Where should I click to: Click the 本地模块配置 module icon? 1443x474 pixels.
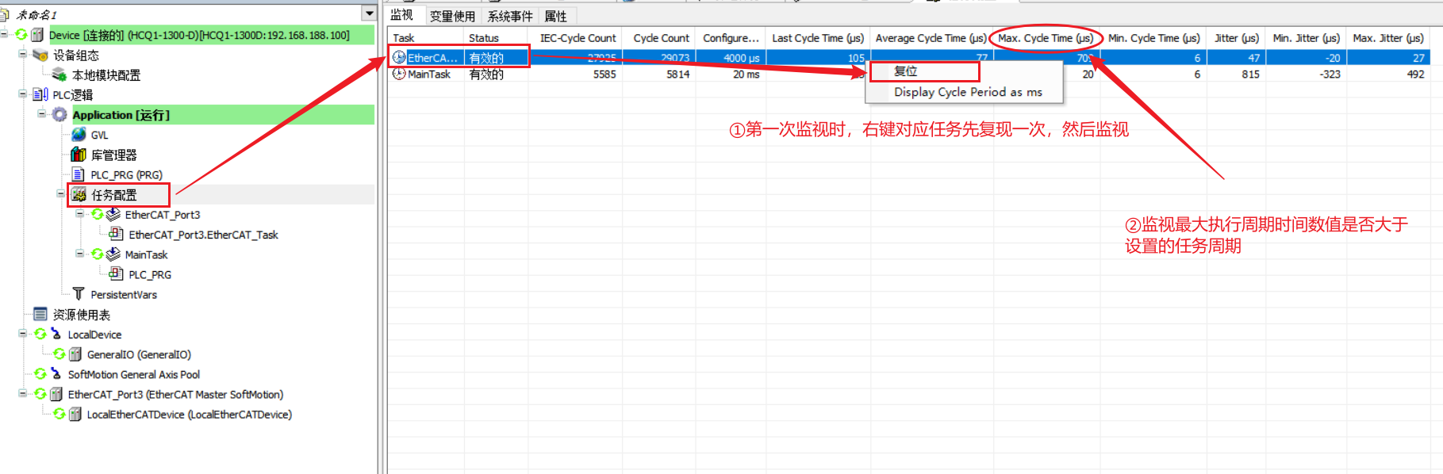[x=59, y=75]
